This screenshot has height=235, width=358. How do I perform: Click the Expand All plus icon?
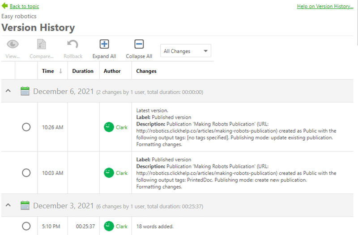[104, 44]
